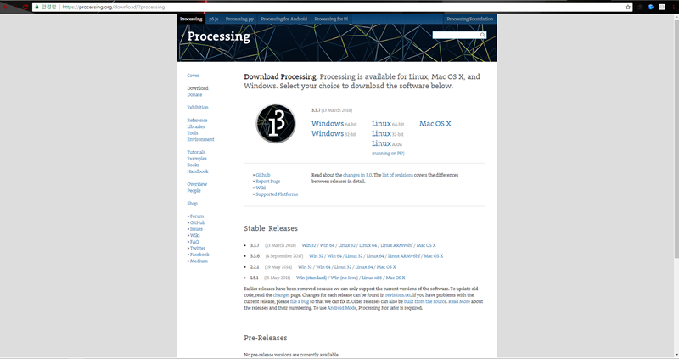
Task: Open Tools in the sidebar
Action: [x=193, y=133]
